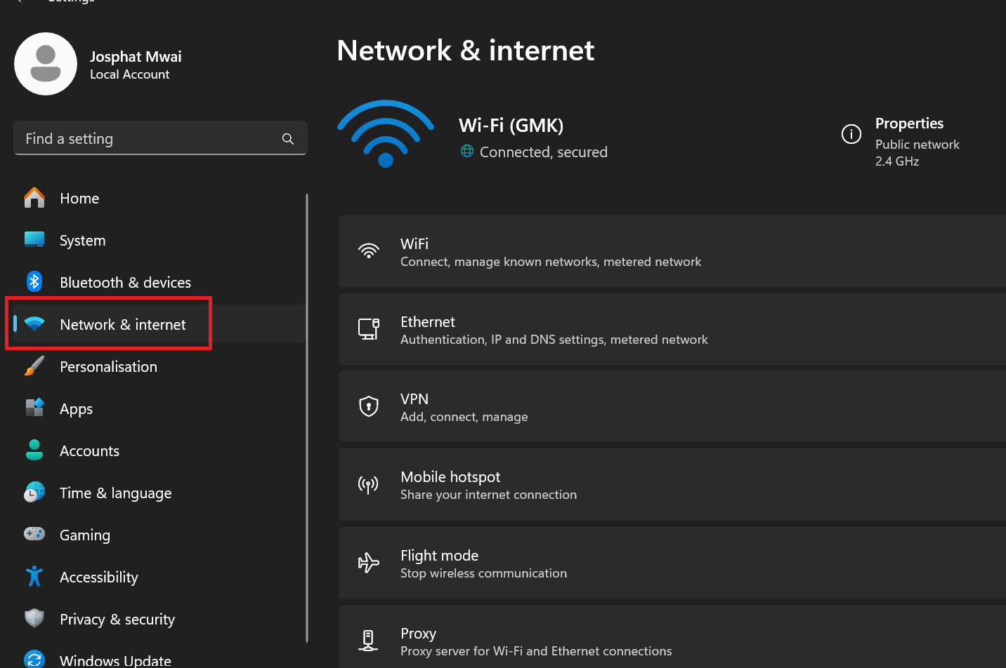Viewport: 1006px width, 668px height.
Task: Click the Time & language globe icon
Action: [34, 492]
